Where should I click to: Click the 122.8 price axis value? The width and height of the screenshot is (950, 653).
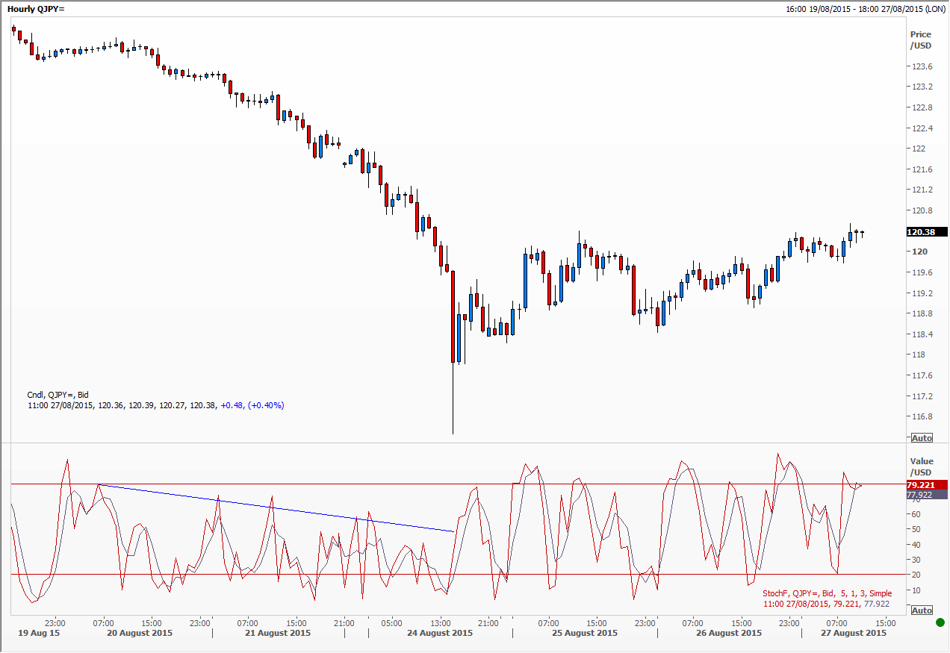click(x=921, y=107)
